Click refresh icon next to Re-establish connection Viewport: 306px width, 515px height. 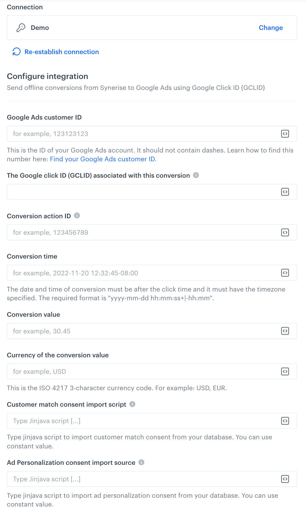16,52
